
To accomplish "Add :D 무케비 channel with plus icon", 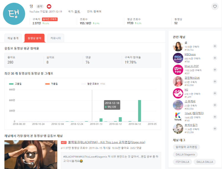I will (215, 105).
